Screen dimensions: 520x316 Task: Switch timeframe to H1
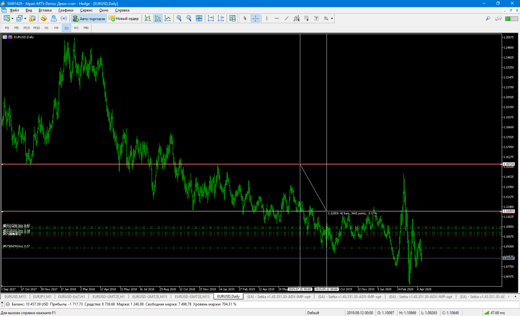(46, 28)
